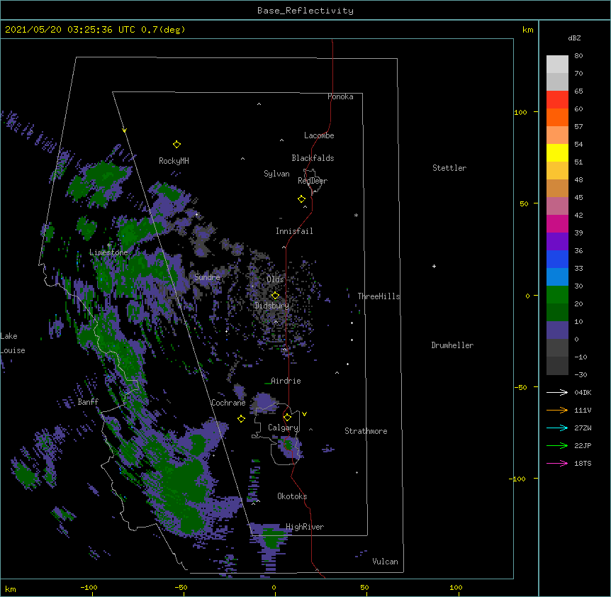Click the 04DK legend text

pyautogui.click(x=583, y=392)
